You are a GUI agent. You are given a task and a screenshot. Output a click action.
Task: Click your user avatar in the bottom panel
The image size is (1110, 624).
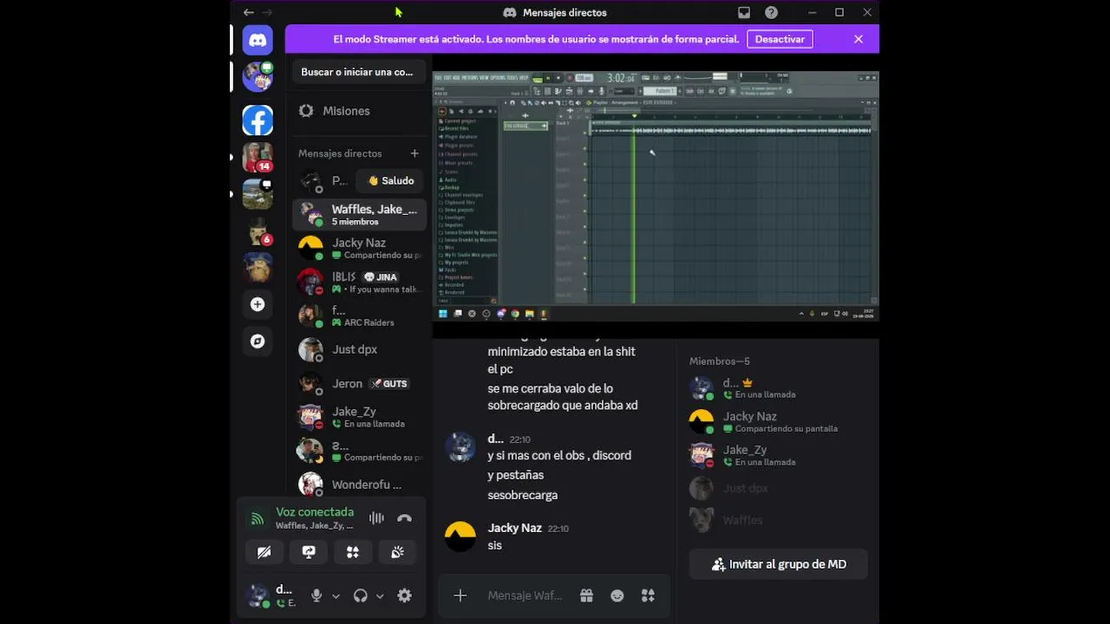tap(258, 595)
